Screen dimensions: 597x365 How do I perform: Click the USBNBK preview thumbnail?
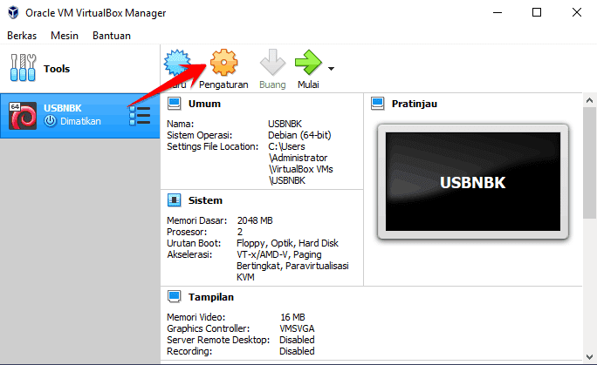coord(473,181)
